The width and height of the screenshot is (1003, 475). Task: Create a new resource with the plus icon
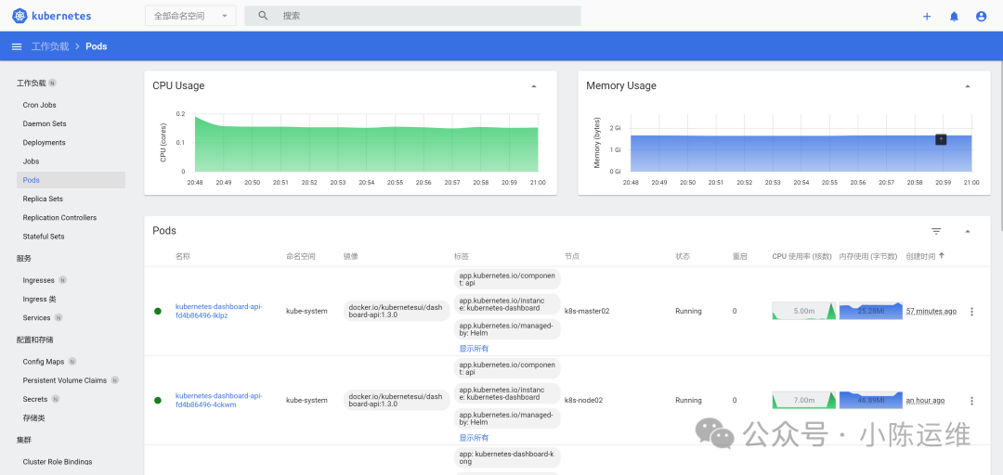coord(927,17)
